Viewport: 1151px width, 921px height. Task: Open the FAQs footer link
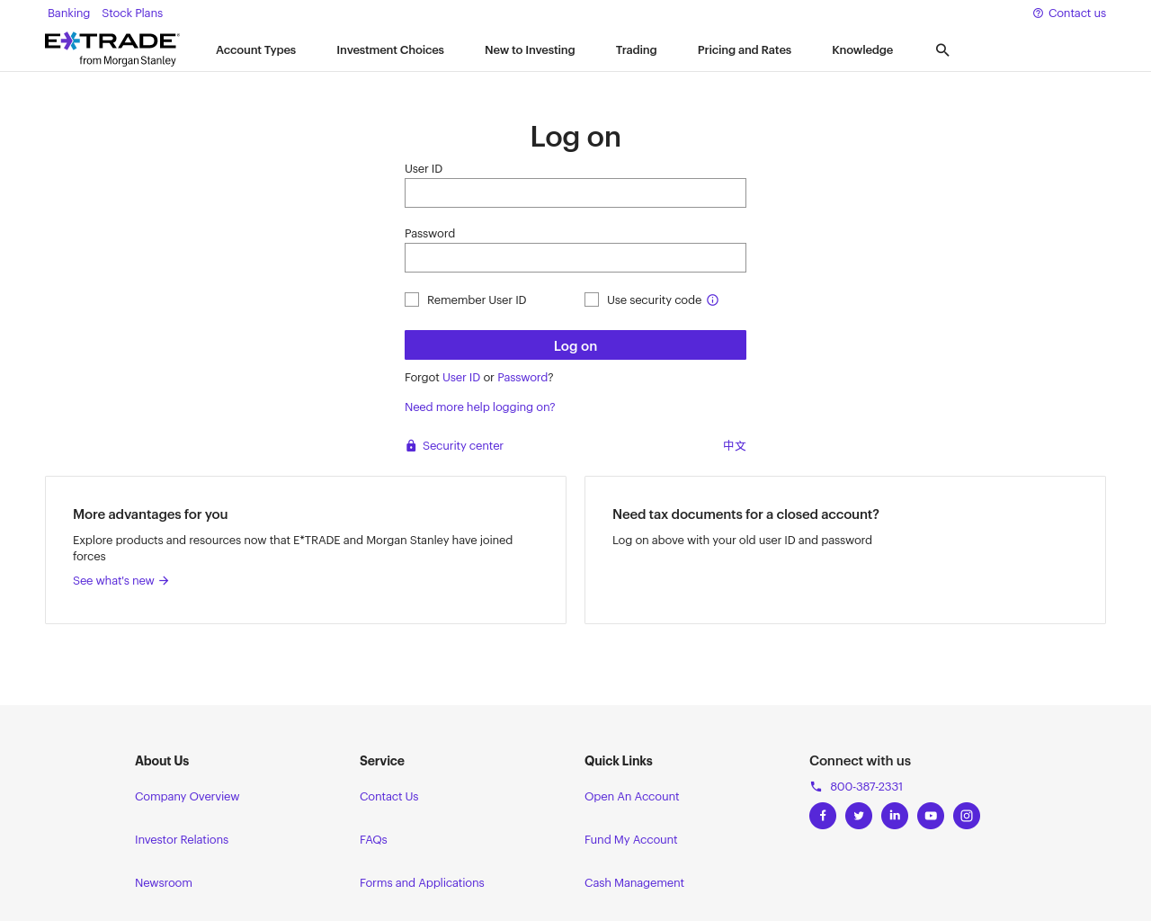point(373,840)
